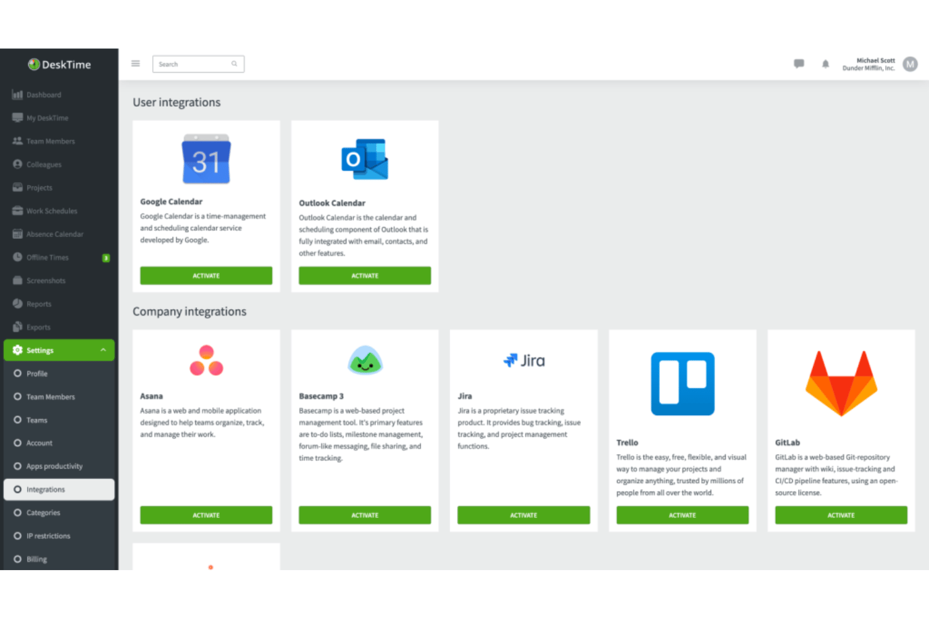Click the "Company integrations" heading
This screenshot has height=619, width=929.
pyautogui.click(x=190, y=312)
